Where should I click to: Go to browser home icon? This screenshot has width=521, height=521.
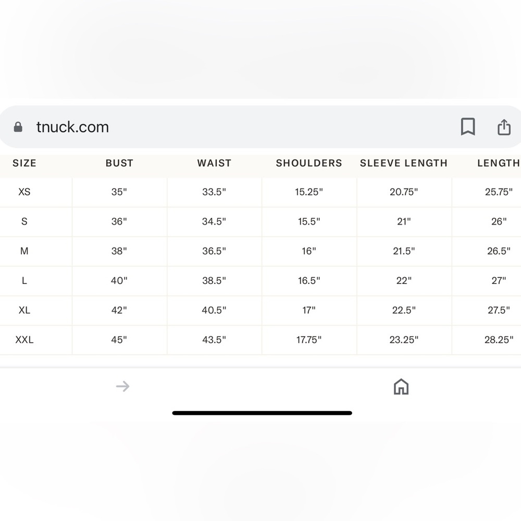(x=401, y=387)
